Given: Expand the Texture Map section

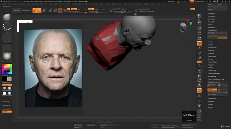Looking at the screenshot, I should pos(212,71).
